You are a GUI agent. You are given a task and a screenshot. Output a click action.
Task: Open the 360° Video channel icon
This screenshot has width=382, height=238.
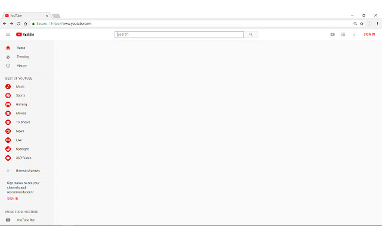[8, 158]
